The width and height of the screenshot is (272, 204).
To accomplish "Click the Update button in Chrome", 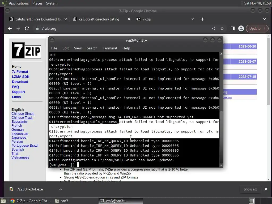I will coord(255,28).
